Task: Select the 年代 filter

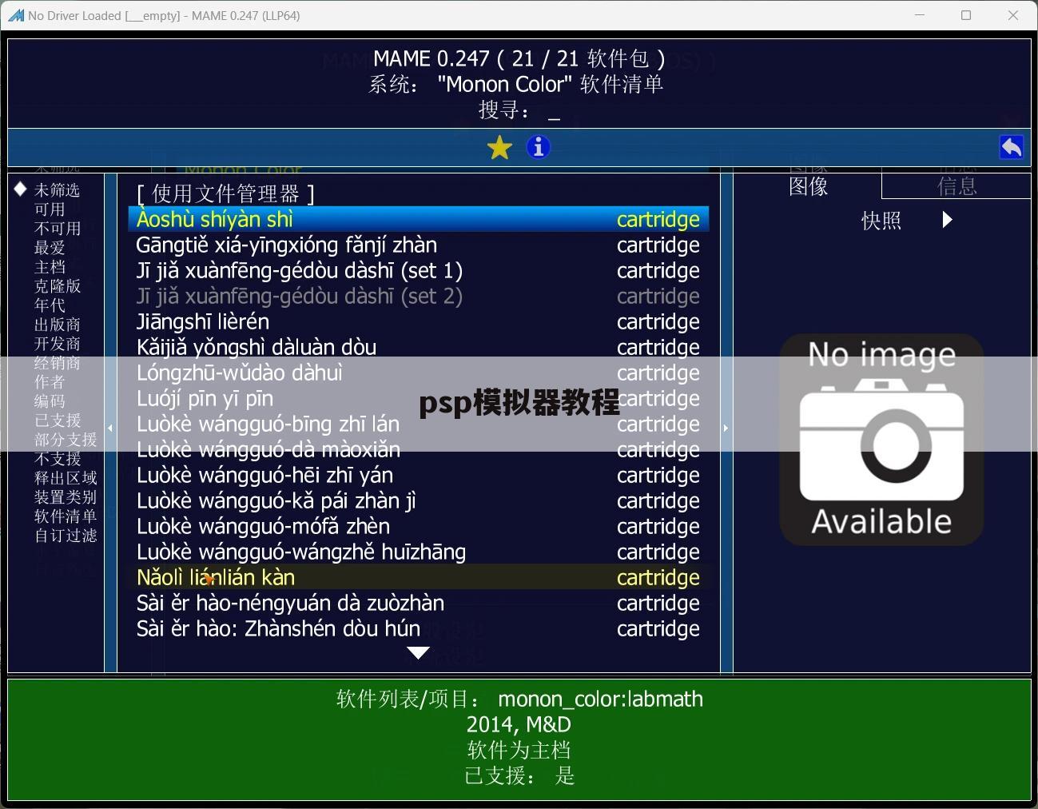Action: coord(50,305)
